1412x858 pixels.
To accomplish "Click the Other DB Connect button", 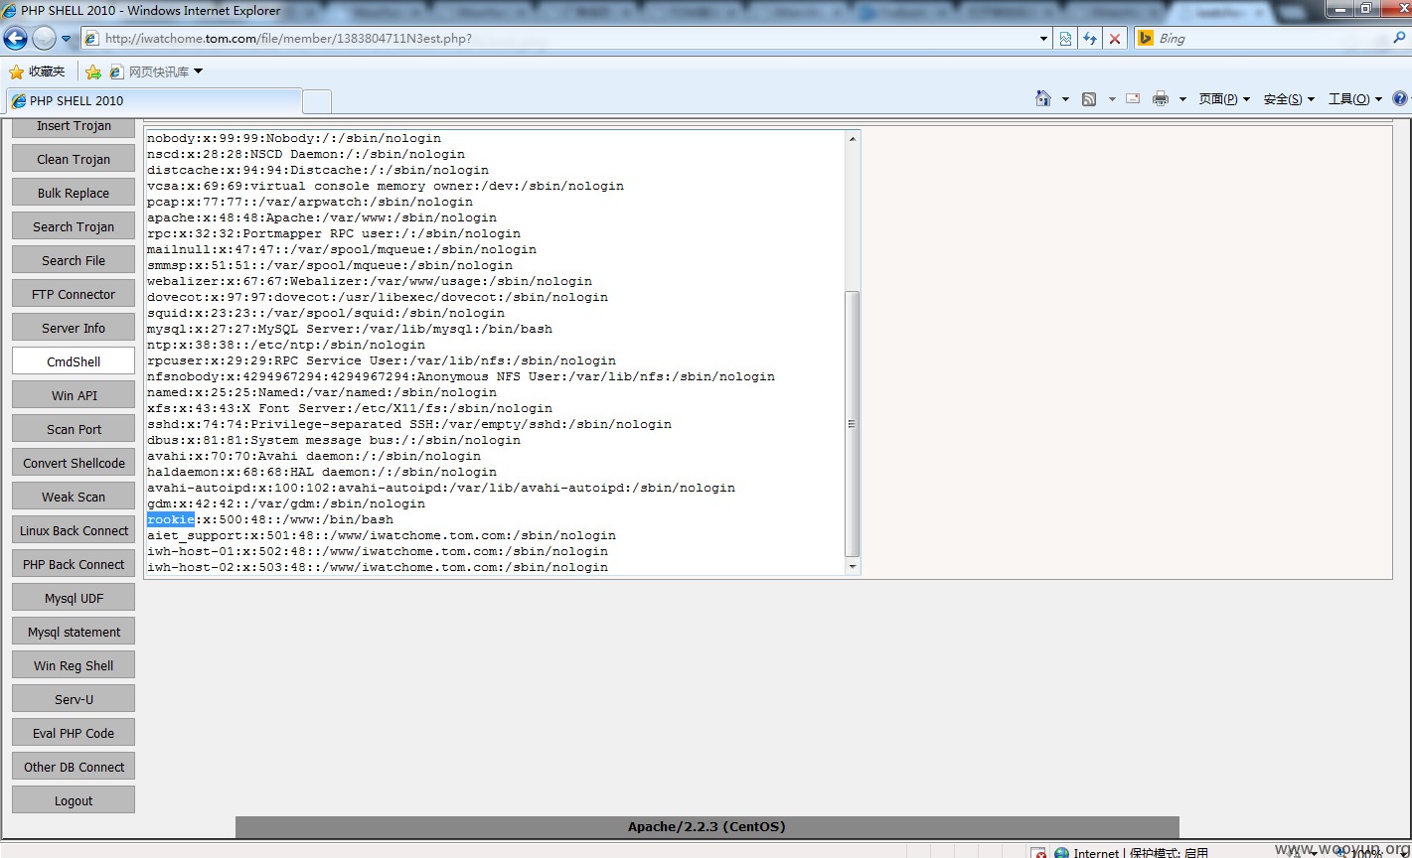I will coord(74,767).
